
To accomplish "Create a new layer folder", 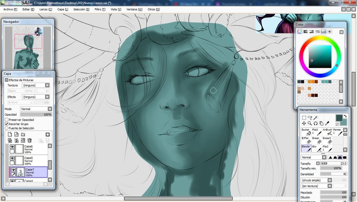I will click(23, 135).
